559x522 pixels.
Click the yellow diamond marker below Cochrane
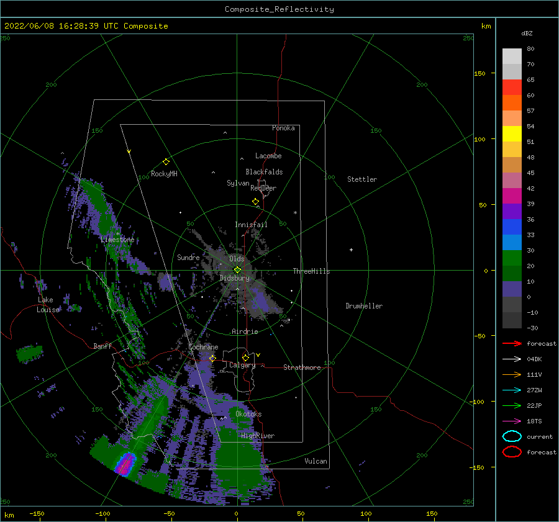click(212, 358)
